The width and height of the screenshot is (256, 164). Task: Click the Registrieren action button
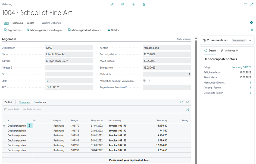(13, 30)
